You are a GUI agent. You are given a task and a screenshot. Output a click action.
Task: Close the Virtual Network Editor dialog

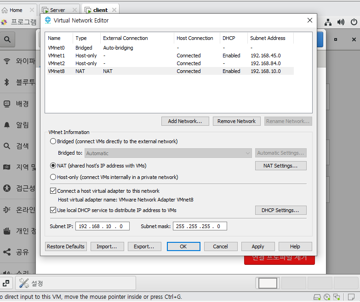click(x=310, y=20)
